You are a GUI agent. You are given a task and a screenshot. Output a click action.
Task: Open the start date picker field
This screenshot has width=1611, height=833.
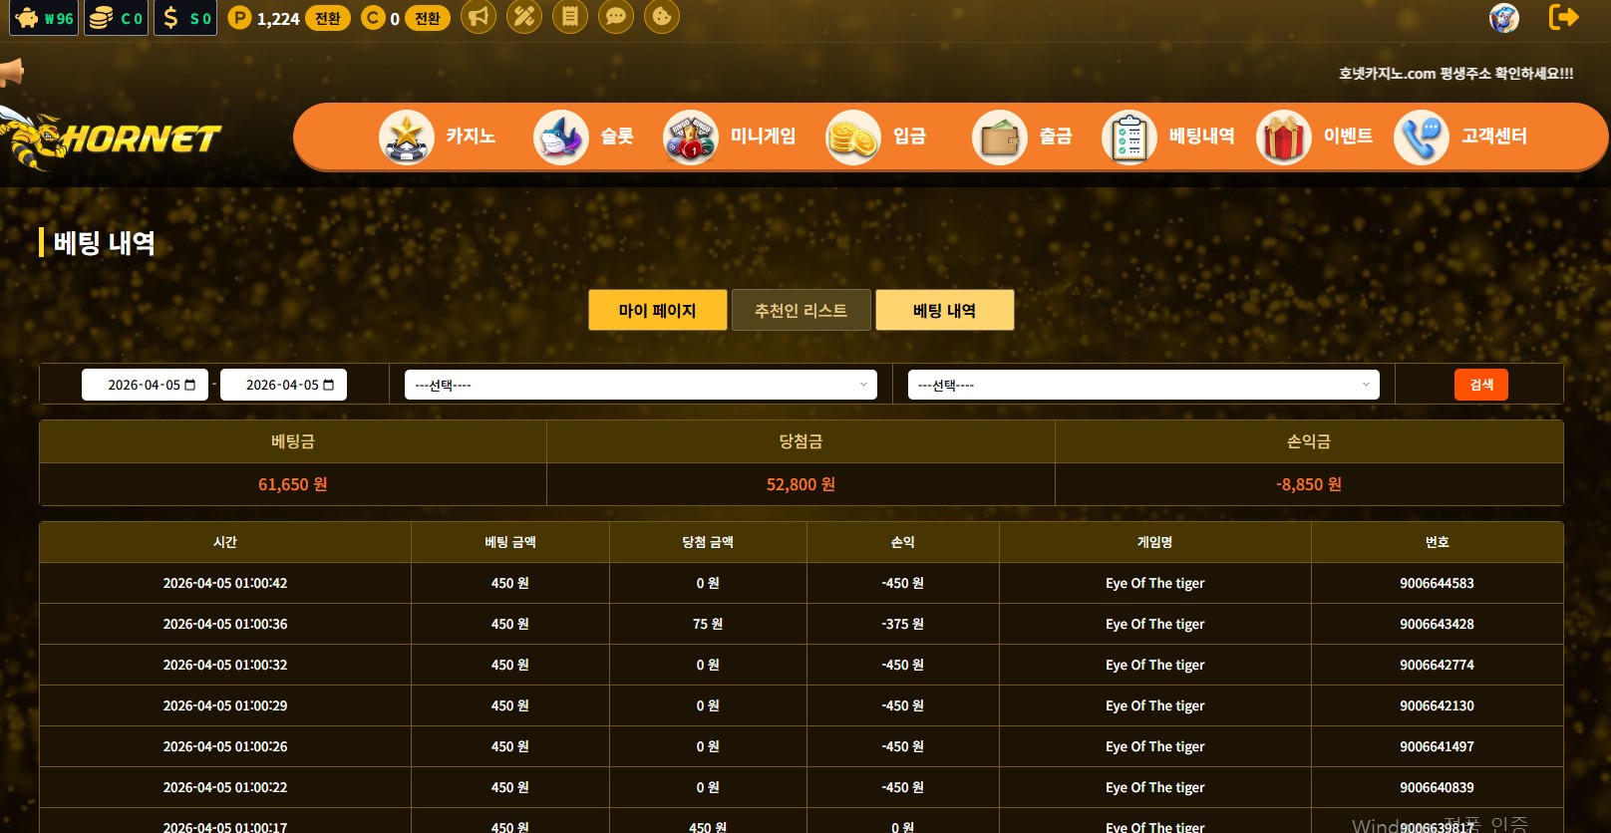click(x=145, y=385)
